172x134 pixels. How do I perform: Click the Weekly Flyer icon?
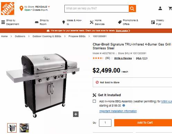(153, 22)
